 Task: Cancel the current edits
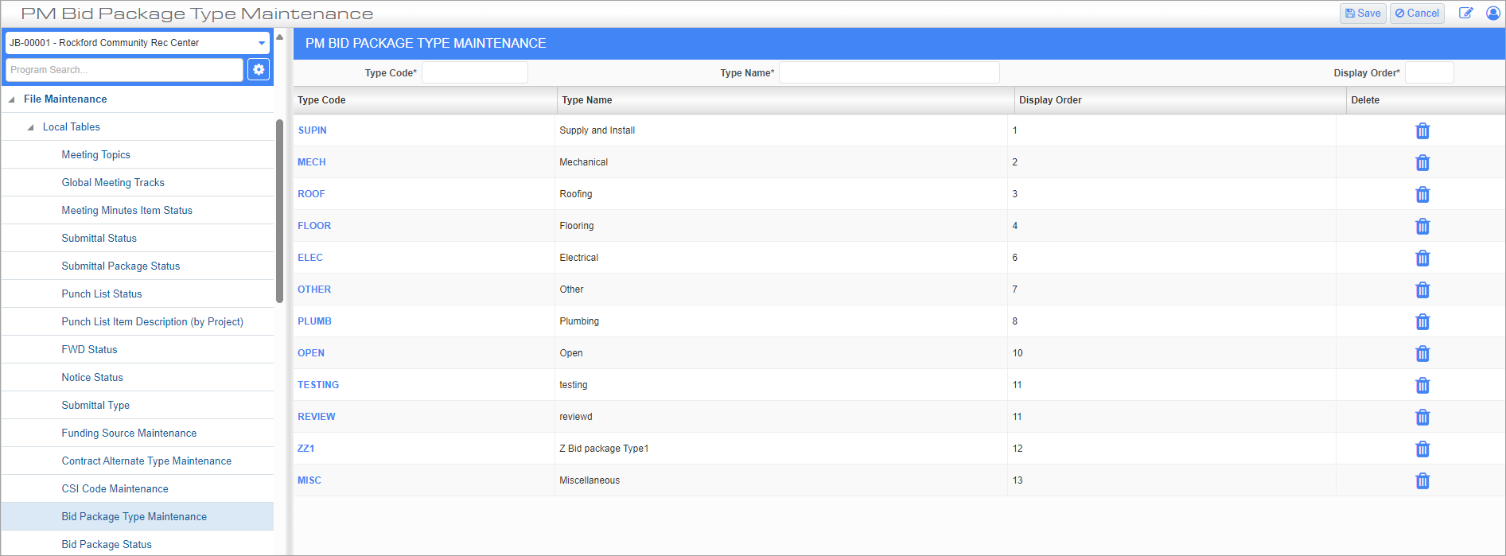[1417, 14]
